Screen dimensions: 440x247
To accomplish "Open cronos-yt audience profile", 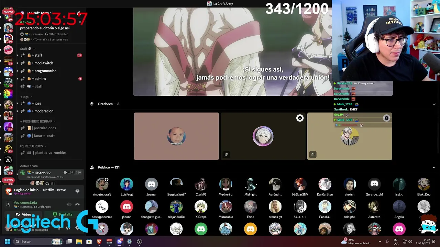I will (275, 210).
